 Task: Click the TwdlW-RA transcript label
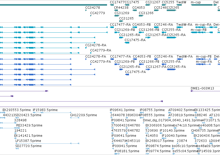pos(184,25)
